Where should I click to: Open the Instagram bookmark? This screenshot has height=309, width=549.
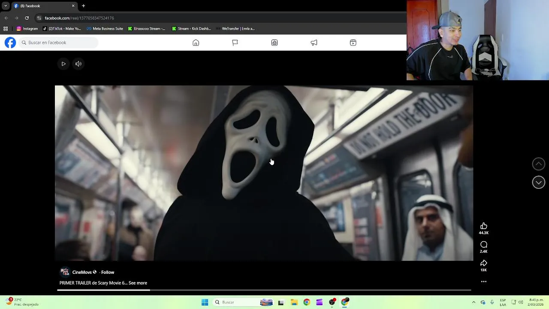click(27, 29)
